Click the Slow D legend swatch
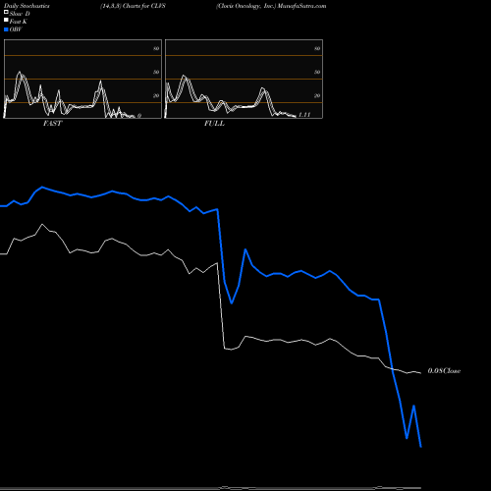This screenshot has width=491, height=491. (x=6, y=12)
